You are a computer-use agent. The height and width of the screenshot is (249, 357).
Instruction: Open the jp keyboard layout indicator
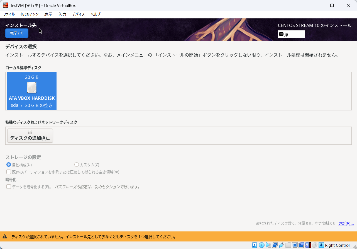291,34
